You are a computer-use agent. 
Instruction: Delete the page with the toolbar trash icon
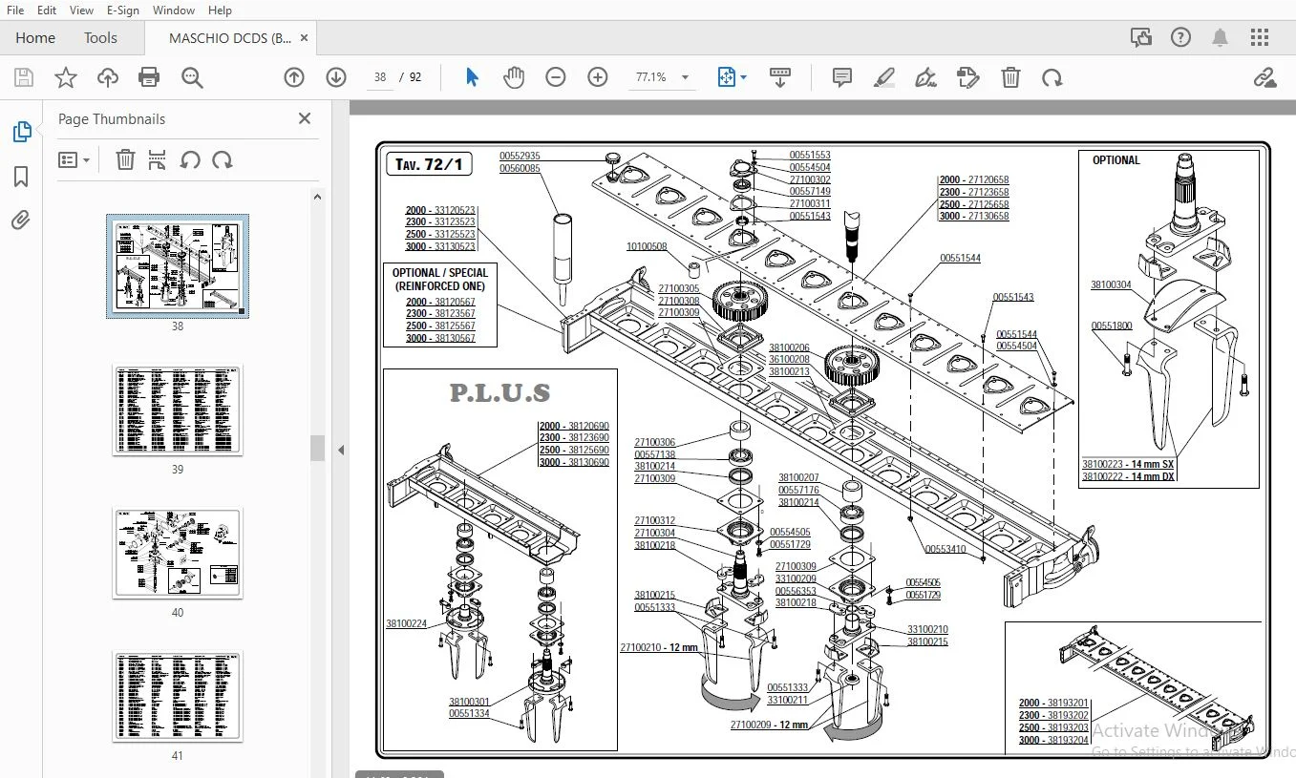pos(1010,77)
